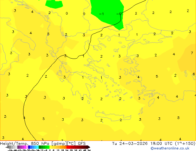Click the legend scale label 54
This screenshot has height=151, width=196.
89,150
